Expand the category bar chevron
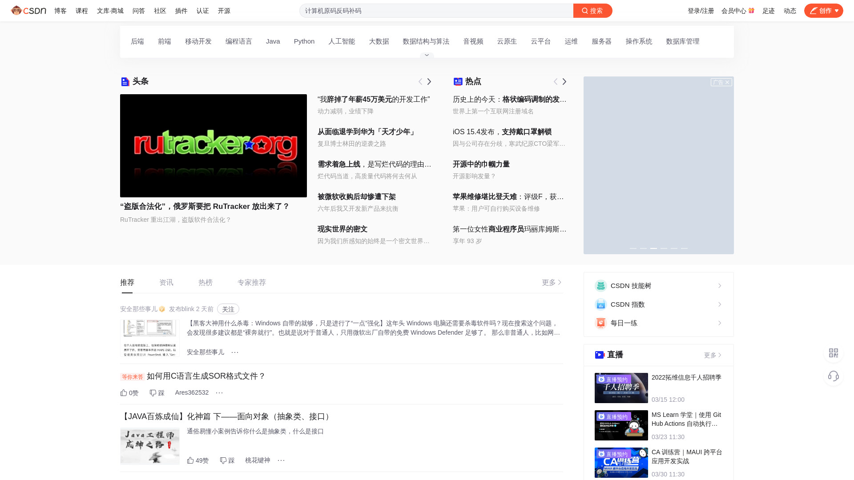This screenshot has height=480, width=854. (x=427, y=55)
